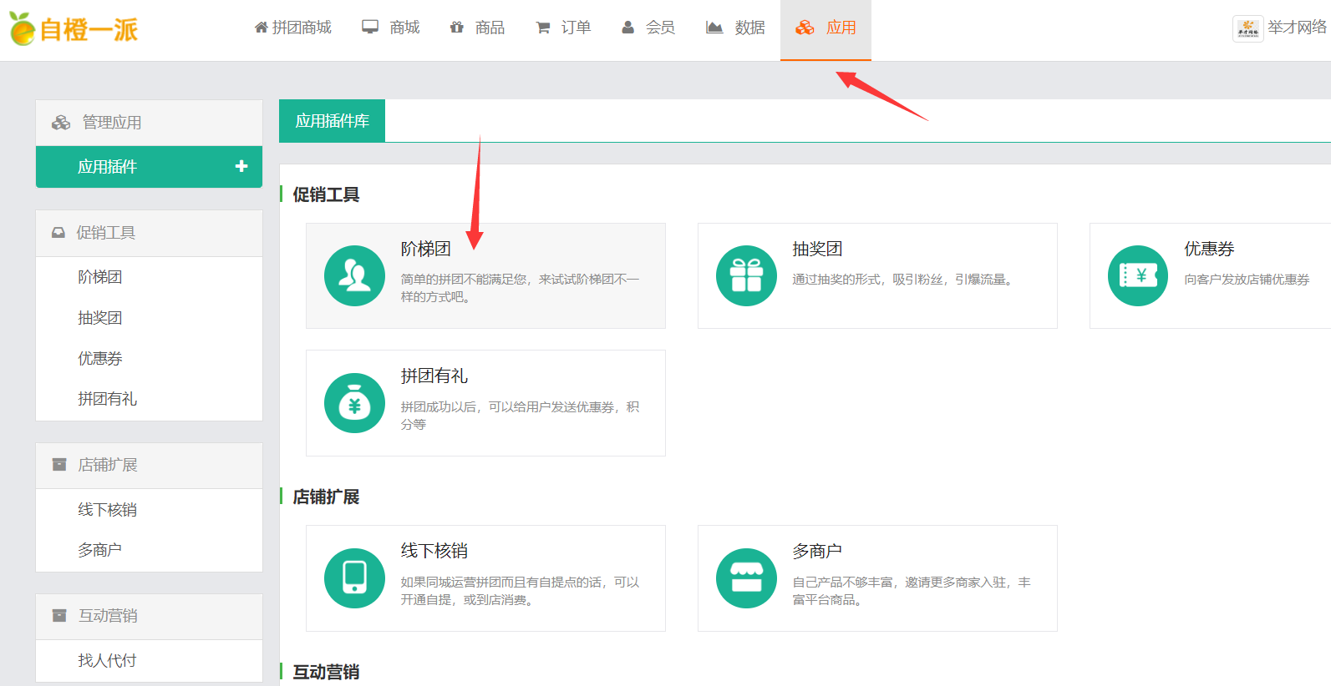Open the 优惠券 card title
Screen dimensions: 1331x686
[x=1209, y=249]
